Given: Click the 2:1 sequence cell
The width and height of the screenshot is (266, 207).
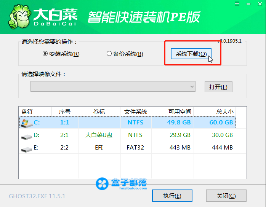Looking at the screenshot, I should (64, 135).
